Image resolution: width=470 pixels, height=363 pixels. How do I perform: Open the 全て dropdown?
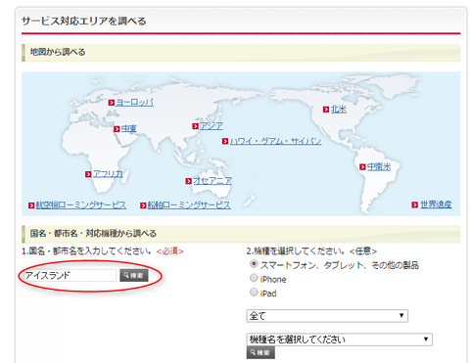point(327,316)
